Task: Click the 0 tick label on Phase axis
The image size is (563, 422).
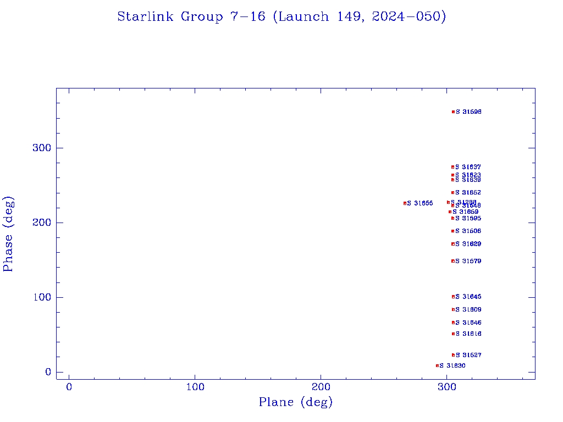Action: pyautogui.click(x=48, y=372)
